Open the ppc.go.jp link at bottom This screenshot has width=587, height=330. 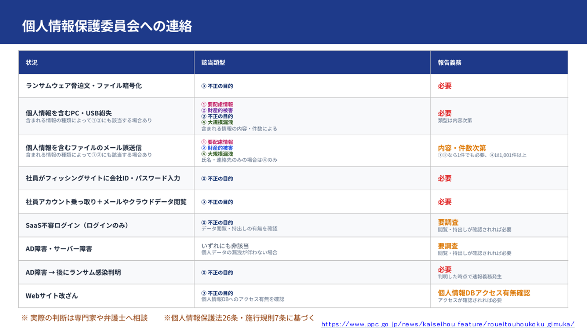pos(448,324)
